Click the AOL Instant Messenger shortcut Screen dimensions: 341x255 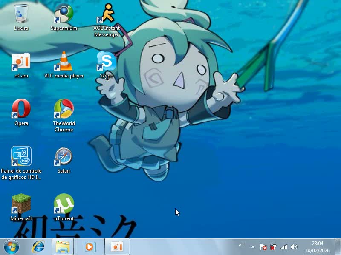107,14
